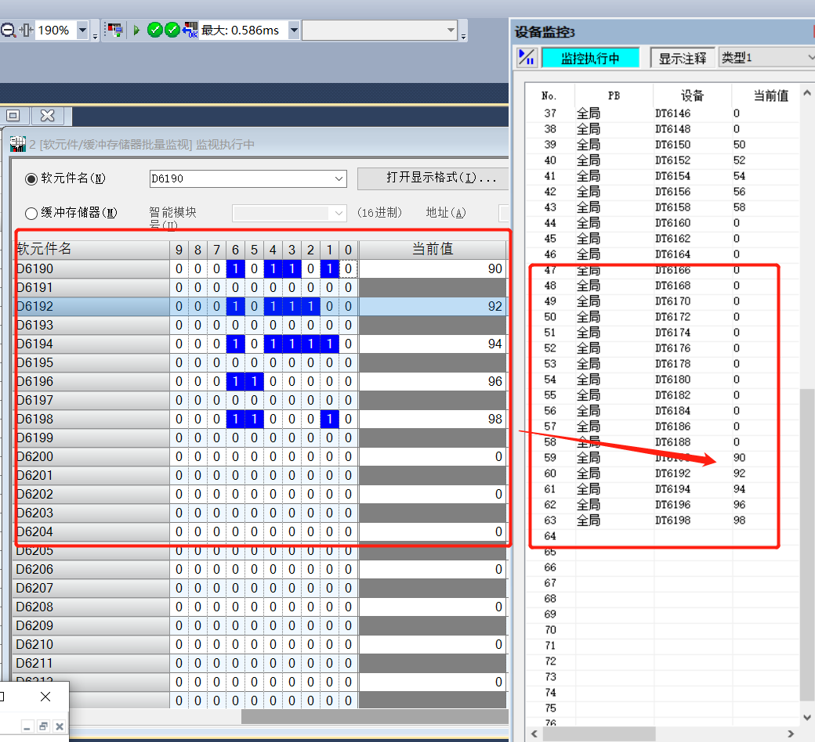This screenshot has width=815, height=742.
Task: Click the monitor screen icon in toolbar
Action: pyautogui.click(x=115, y=31)
